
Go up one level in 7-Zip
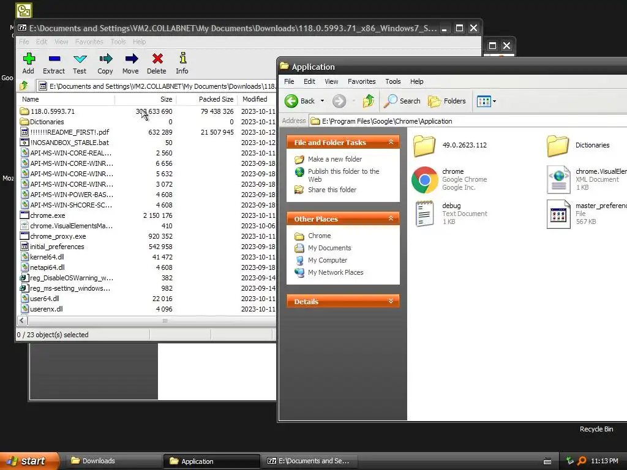click(x=24, y=86)
